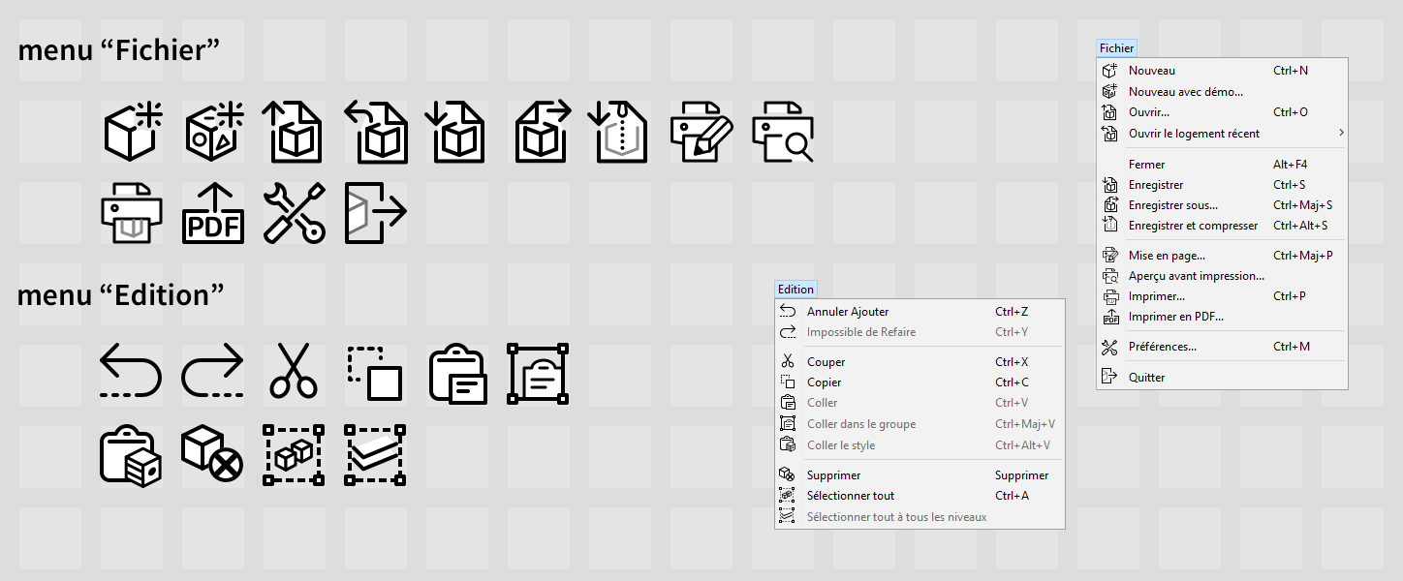This screenshot has width=1403, height=581.
Task: Open the Fichier menu header
Action: pyautogui.click(x=1116, y=48)
